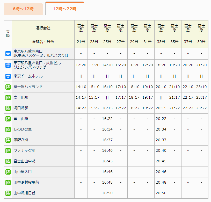Select the 河口湖駅 stop name

(x=21, y=108)
